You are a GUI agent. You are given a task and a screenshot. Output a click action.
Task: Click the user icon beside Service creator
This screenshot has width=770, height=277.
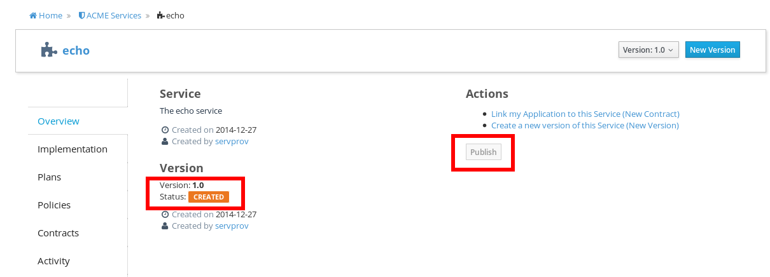165,141
